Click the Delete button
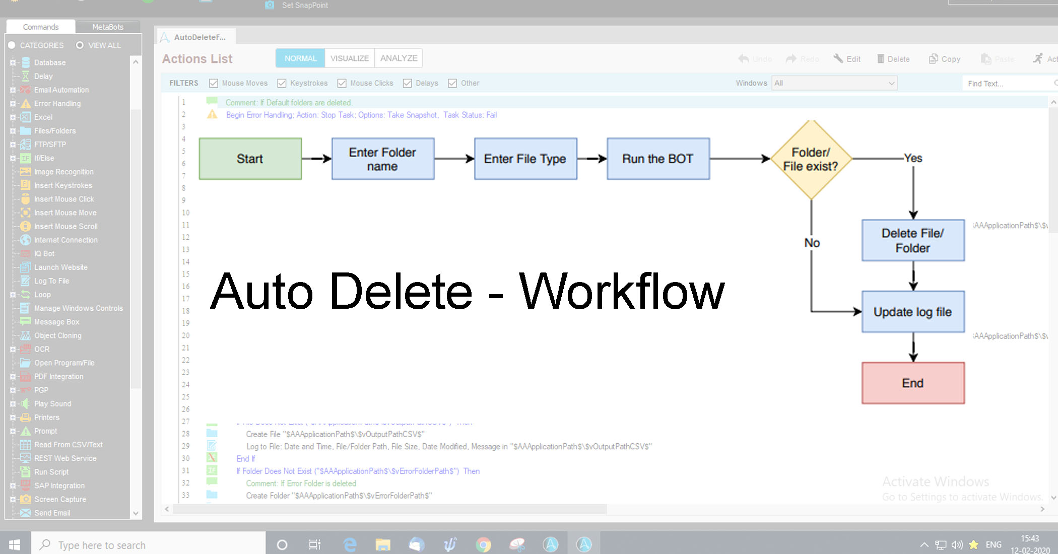The height and width of the screenshot is (554, 1058). coord(893,59)
